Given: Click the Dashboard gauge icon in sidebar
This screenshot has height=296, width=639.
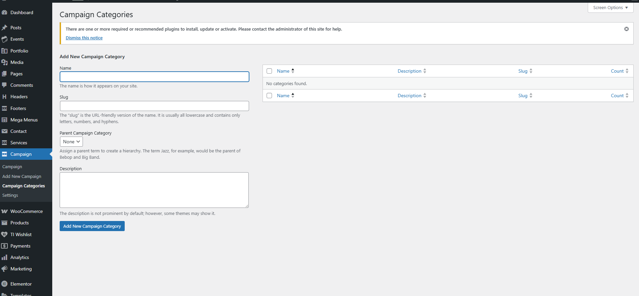Looking at the screenshot, I should pyautogui.click(x=4, y=12).
